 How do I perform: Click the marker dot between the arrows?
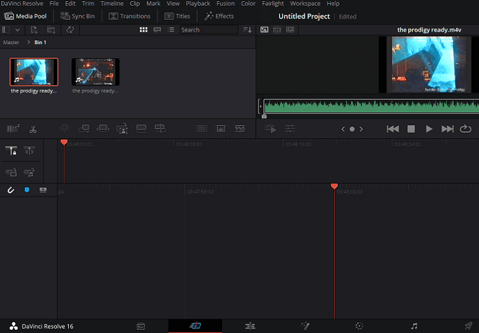tap(352, 129)
